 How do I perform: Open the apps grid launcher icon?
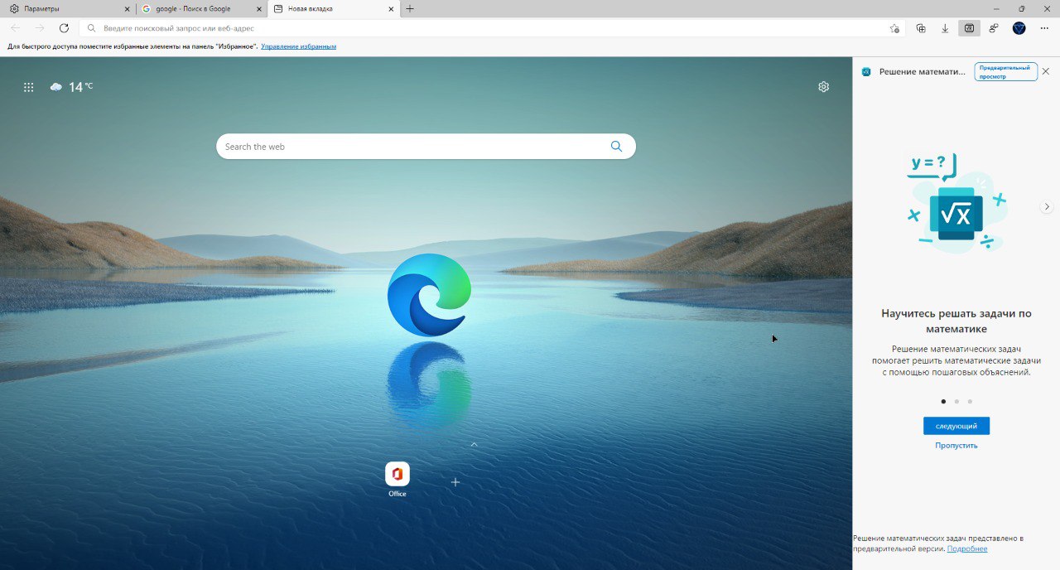tap(29, 86)
